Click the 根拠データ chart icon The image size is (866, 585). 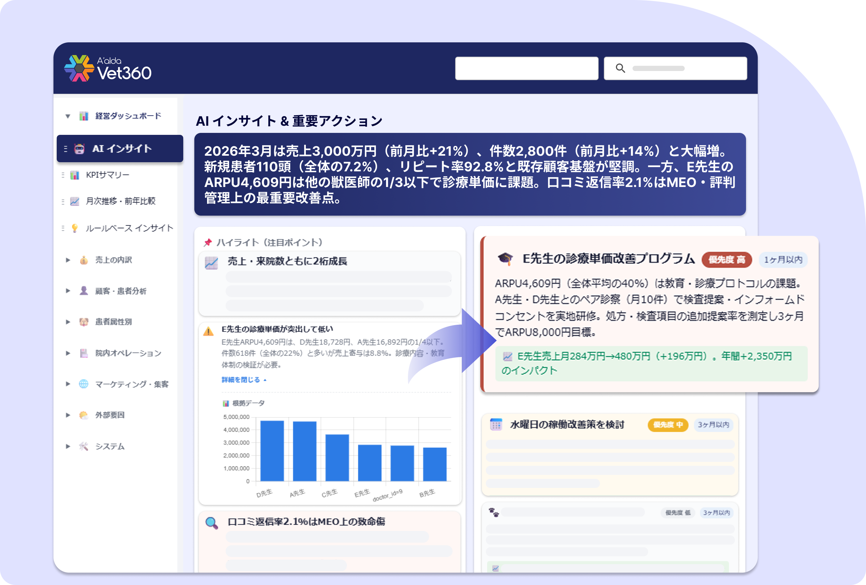pos(225,403)
